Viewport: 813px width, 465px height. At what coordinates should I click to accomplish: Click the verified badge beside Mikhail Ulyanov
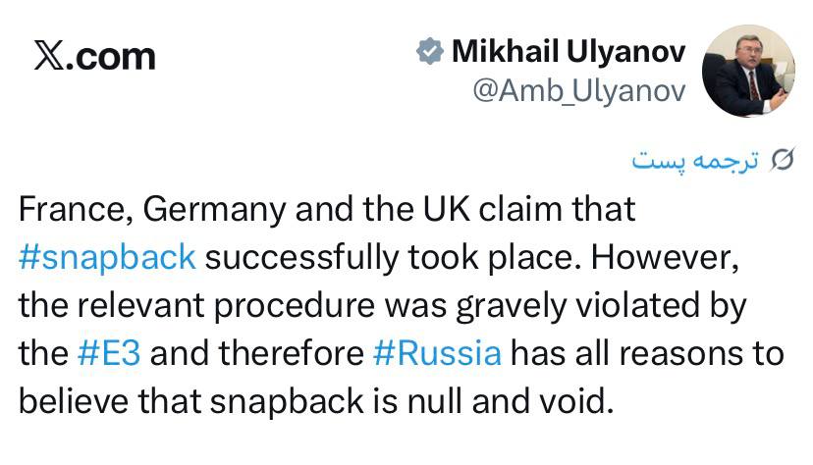click(429, 51)
